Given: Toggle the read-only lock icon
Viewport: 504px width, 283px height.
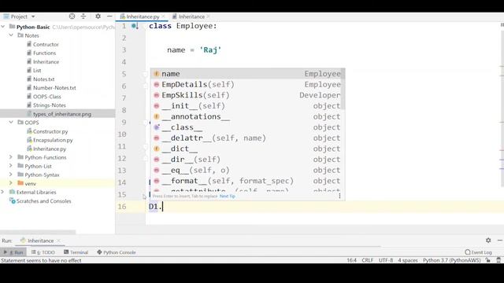Looking at the screenshot, I should tap(488, 260).
